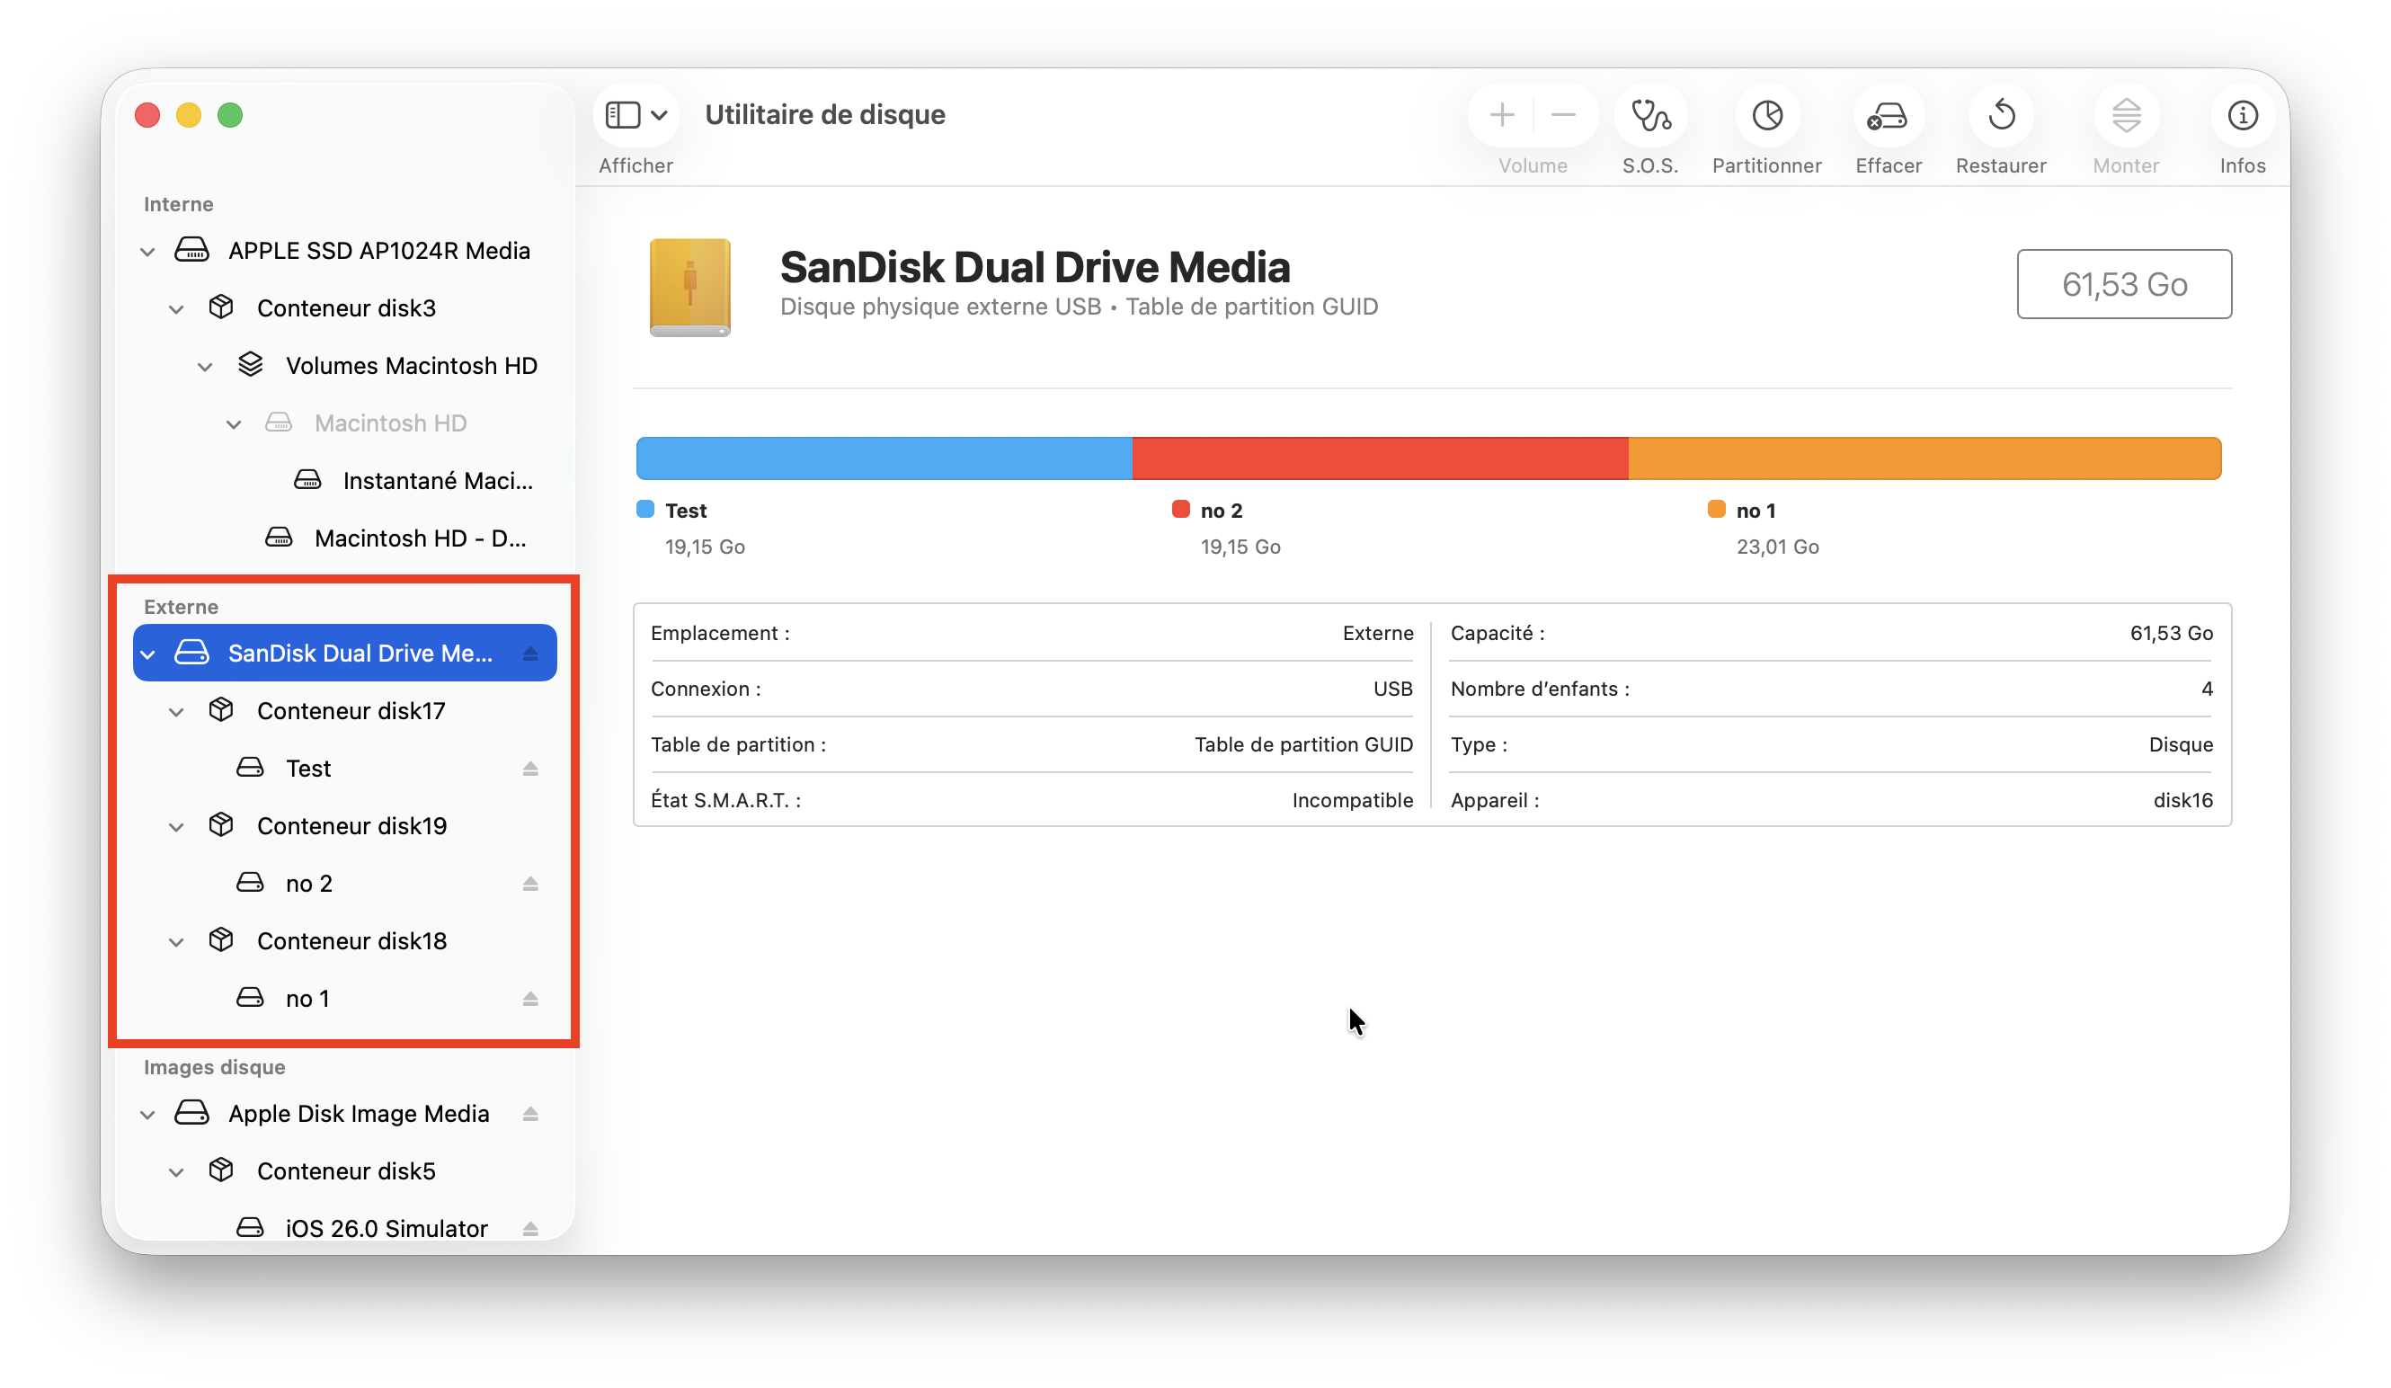
Task: Click the SanDisk yellow drive icon
Action: coord(689,288)
